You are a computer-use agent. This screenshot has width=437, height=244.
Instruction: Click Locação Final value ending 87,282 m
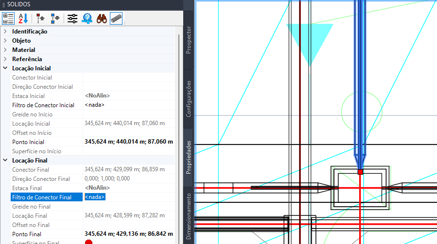[124, 215]
